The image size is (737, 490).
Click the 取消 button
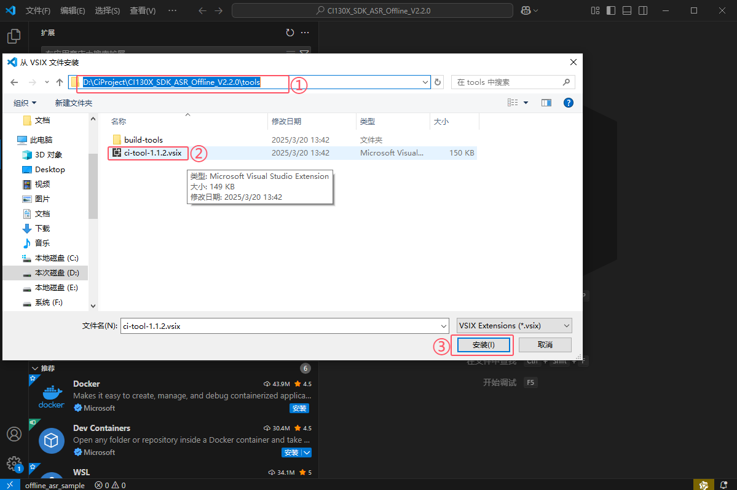545,345
